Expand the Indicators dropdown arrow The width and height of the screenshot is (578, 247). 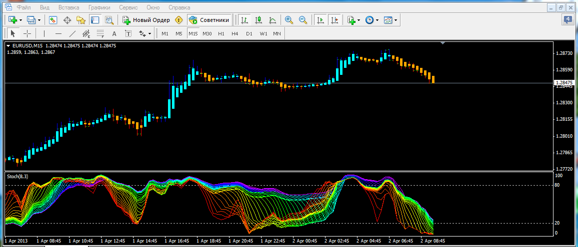pyautogui.click(x=358, y=20)
